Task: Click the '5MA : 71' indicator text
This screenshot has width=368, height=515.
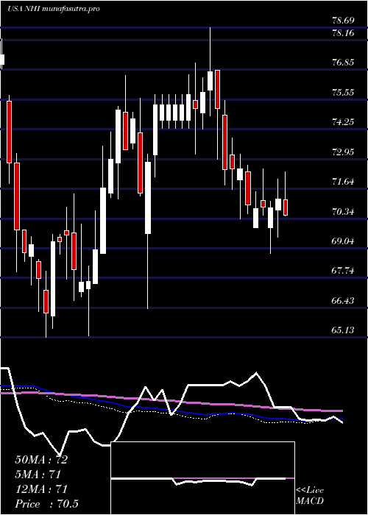Action: [38, 475]
